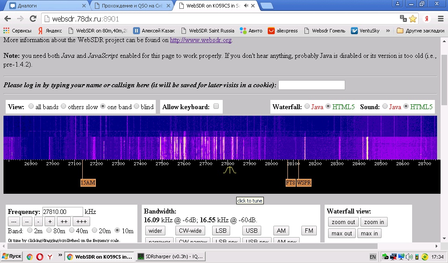Click the waterfall zoom in button
The image size is (448, 263).
(x=374, y=222)
